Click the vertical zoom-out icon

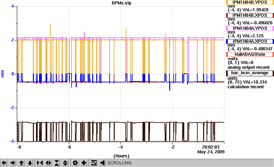[x=65, y=163]
